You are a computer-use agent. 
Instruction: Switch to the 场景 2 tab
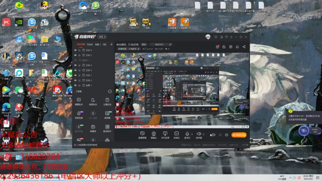pyautogui.click(x=98, y=44)
